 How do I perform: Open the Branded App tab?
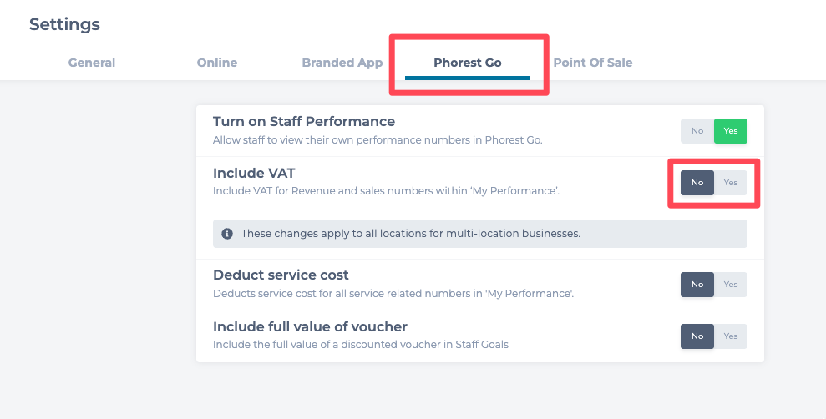[x=342, y=63]
